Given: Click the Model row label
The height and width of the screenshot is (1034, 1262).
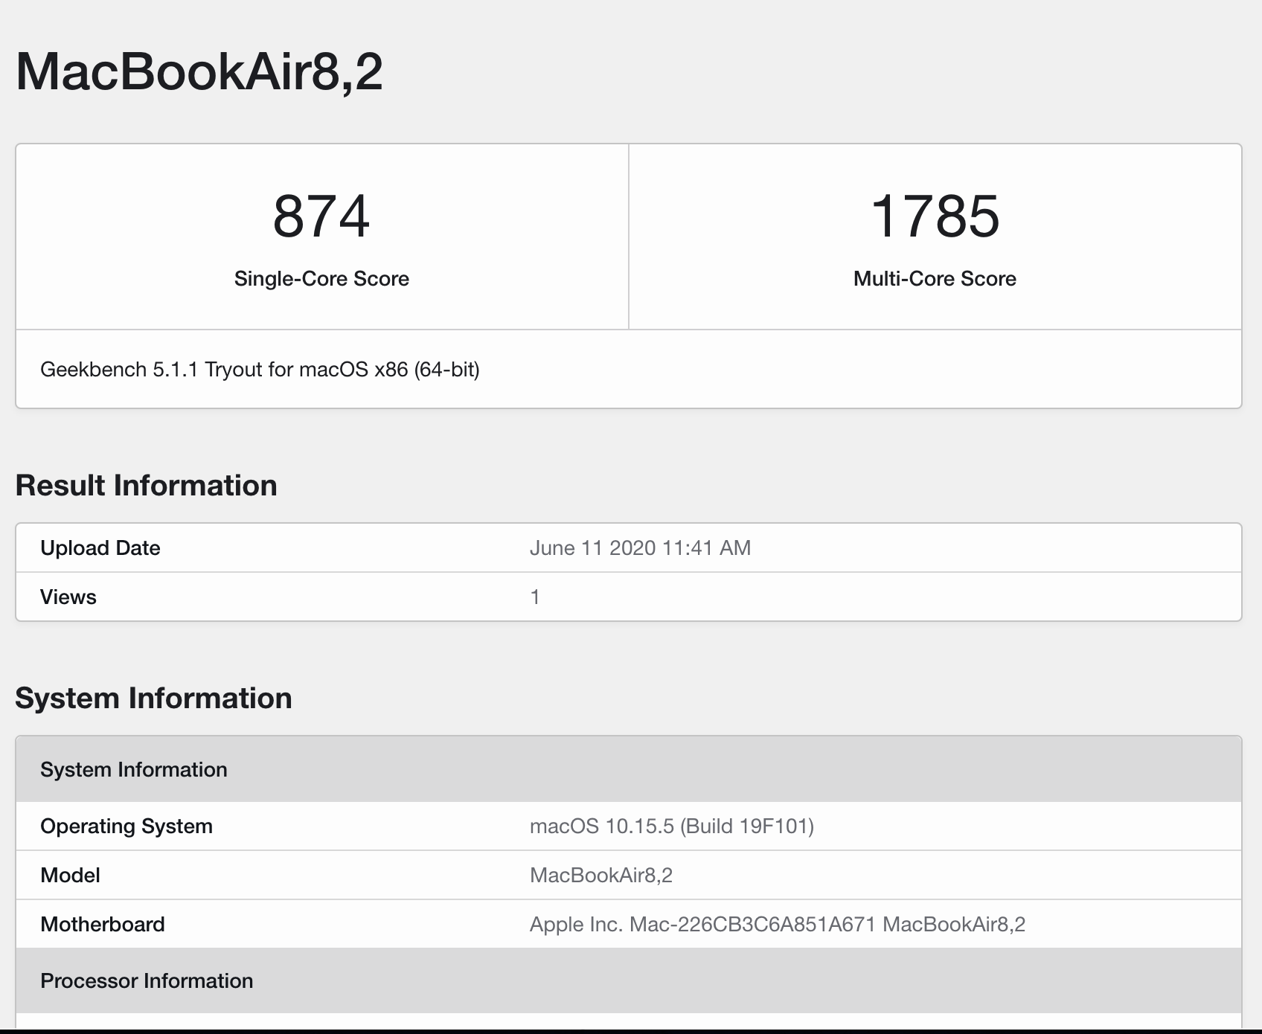Looking at the screenshot, I should coord(70,876).
